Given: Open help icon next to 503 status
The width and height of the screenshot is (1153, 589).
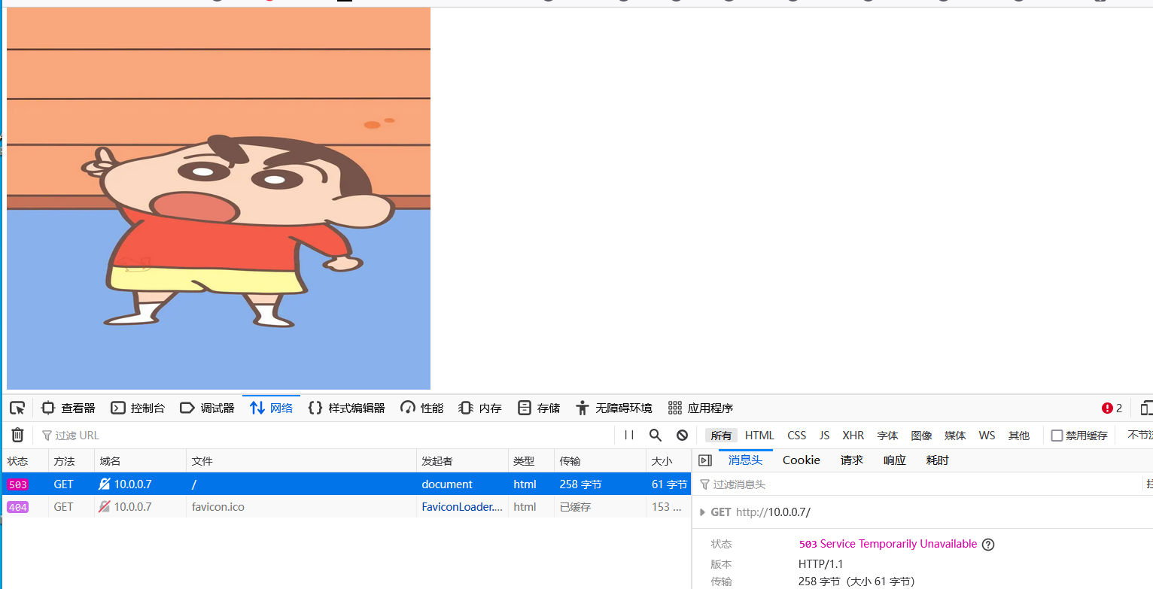Looking at the screenshot, I should click(988, 545).
